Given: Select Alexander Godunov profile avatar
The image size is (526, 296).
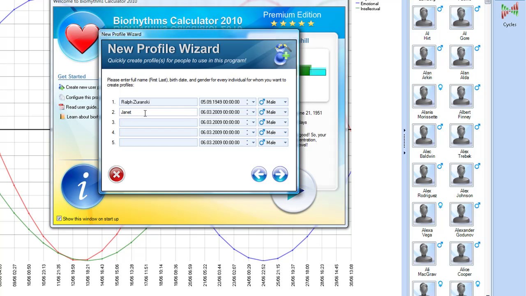Looking at the screenshot, I should tap(461, 215).
